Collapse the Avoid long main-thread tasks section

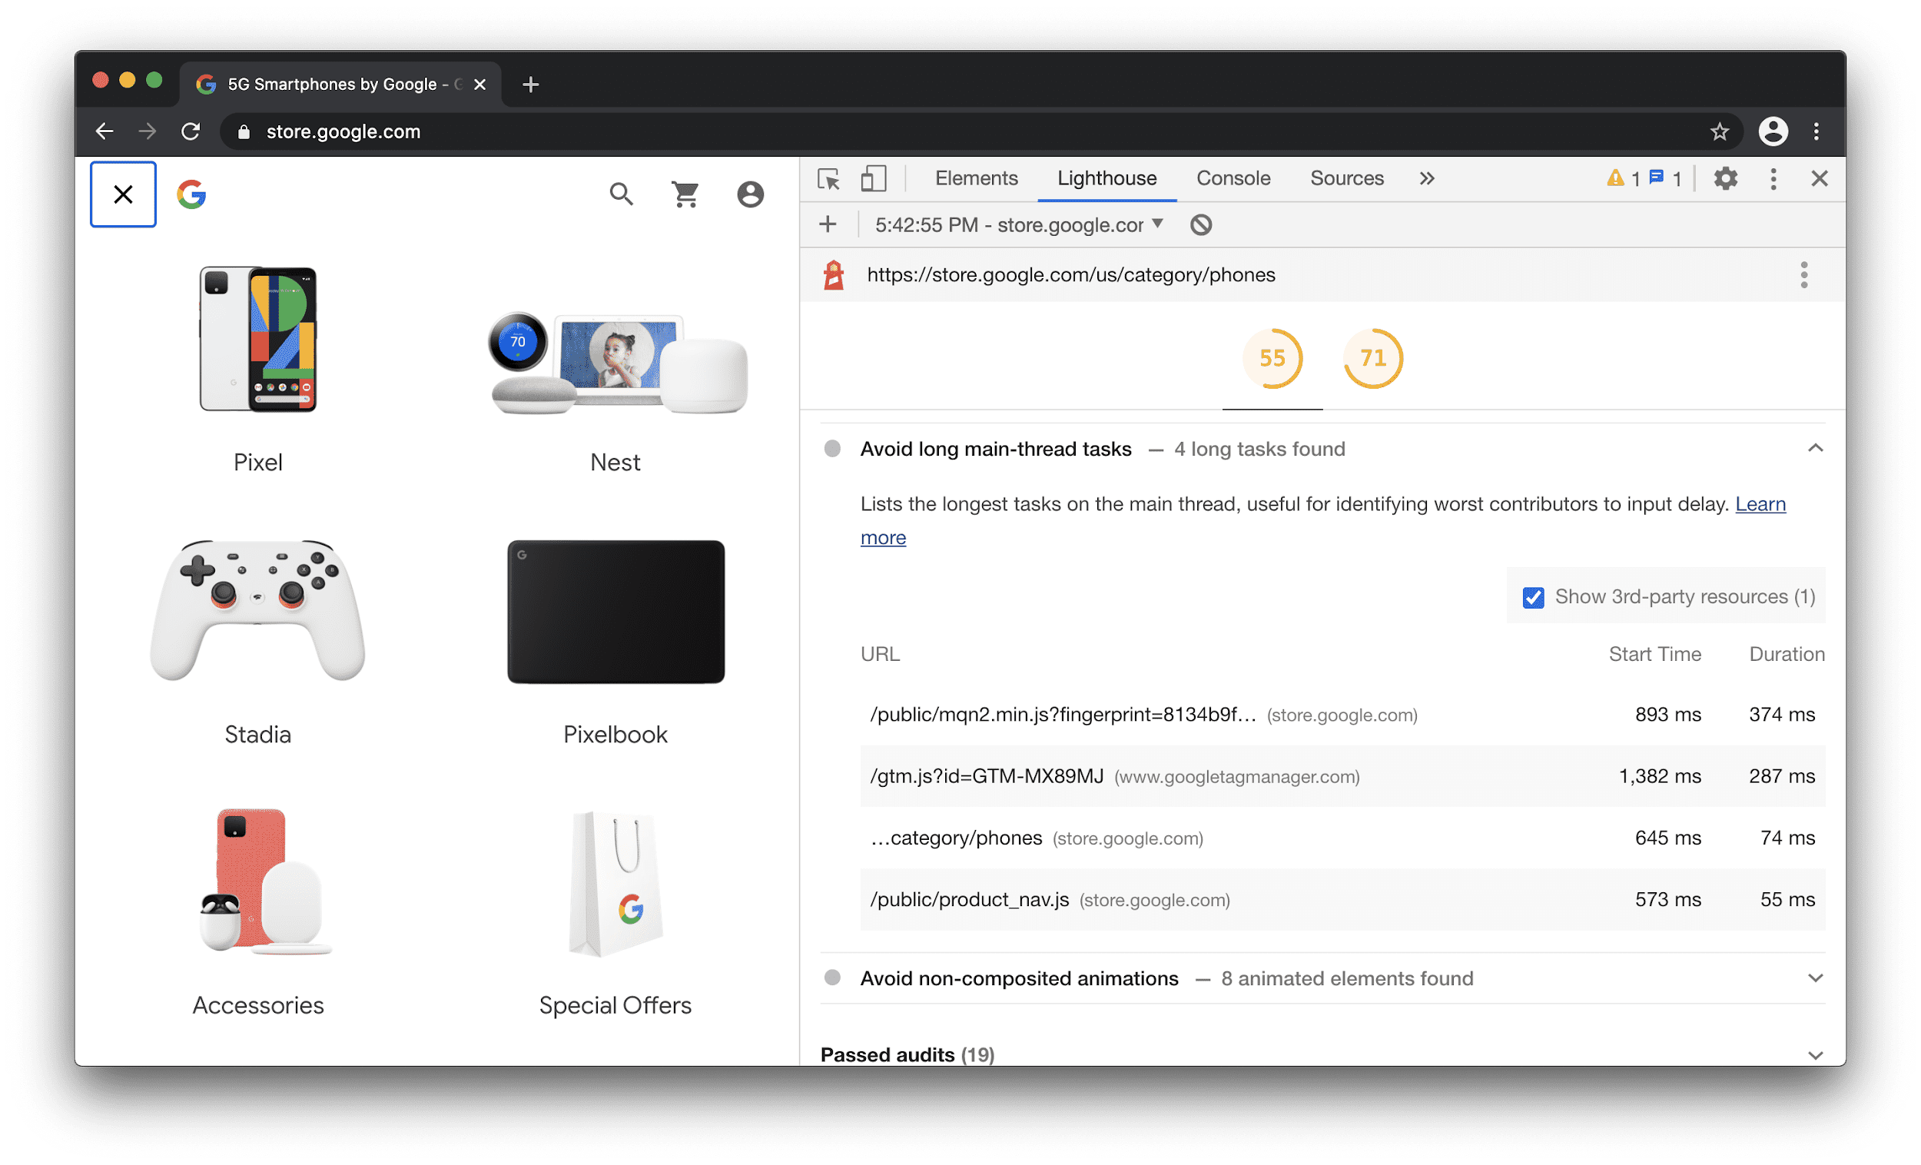click(1818, 449)
